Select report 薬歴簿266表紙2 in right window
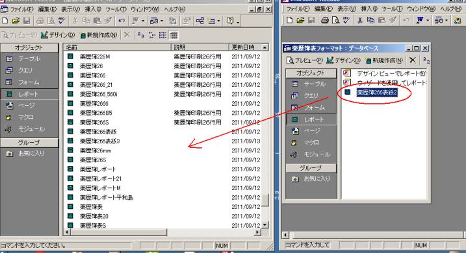This screenshot has height=253, width=466. pyautogui.click(x=377, y=93)
